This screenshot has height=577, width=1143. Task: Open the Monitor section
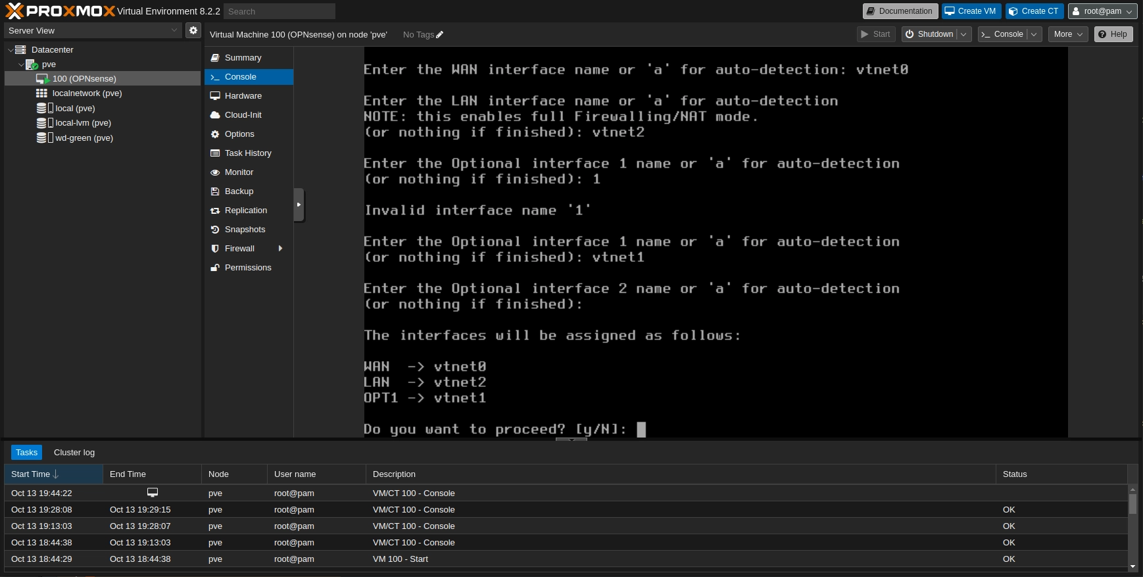[249, 172]
